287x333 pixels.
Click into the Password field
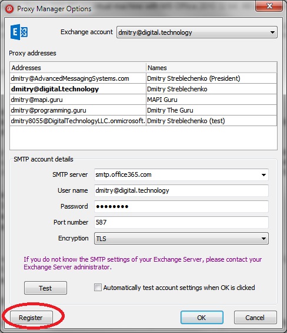pos(181,206)
